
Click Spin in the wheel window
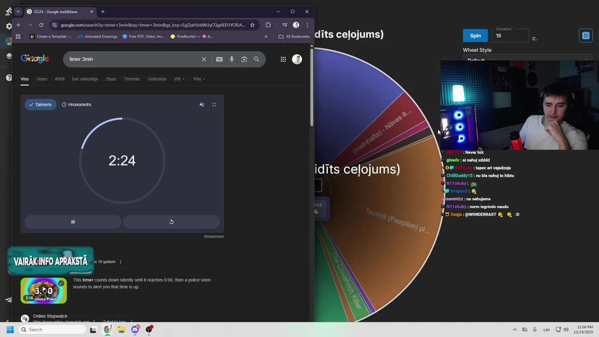(x=475, y=36)
